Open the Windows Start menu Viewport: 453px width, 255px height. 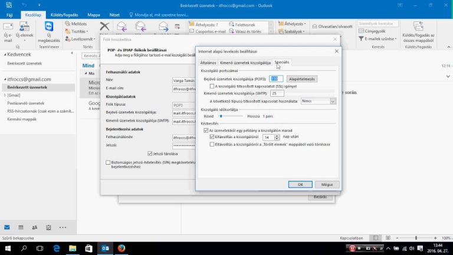click(x=8, y=249)
